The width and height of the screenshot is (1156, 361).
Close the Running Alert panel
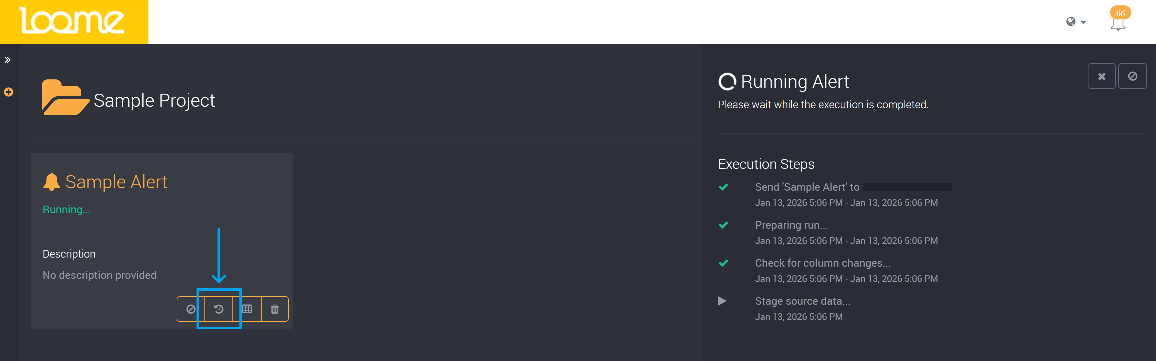(x=1102, y=76)
